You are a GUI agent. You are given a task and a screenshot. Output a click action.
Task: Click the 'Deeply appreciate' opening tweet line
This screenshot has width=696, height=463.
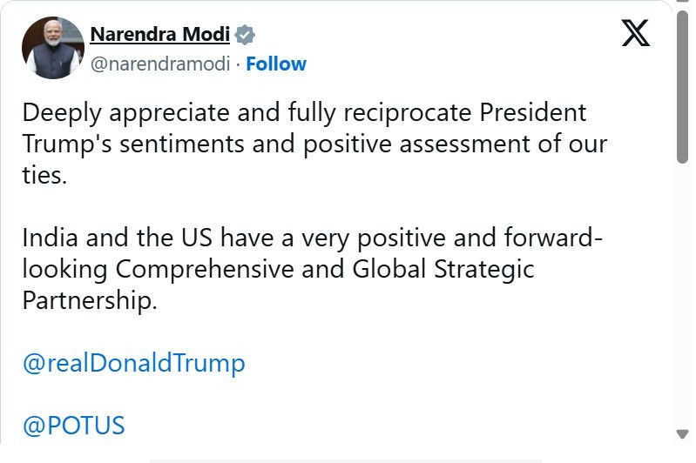coord(304,112)
